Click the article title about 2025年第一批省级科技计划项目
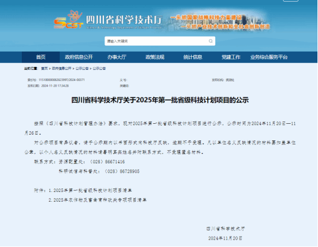Image resolution: width=318 pixels, height=247 pixels. coord(160,100)
